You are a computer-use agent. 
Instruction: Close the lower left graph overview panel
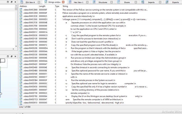(15, 56)
